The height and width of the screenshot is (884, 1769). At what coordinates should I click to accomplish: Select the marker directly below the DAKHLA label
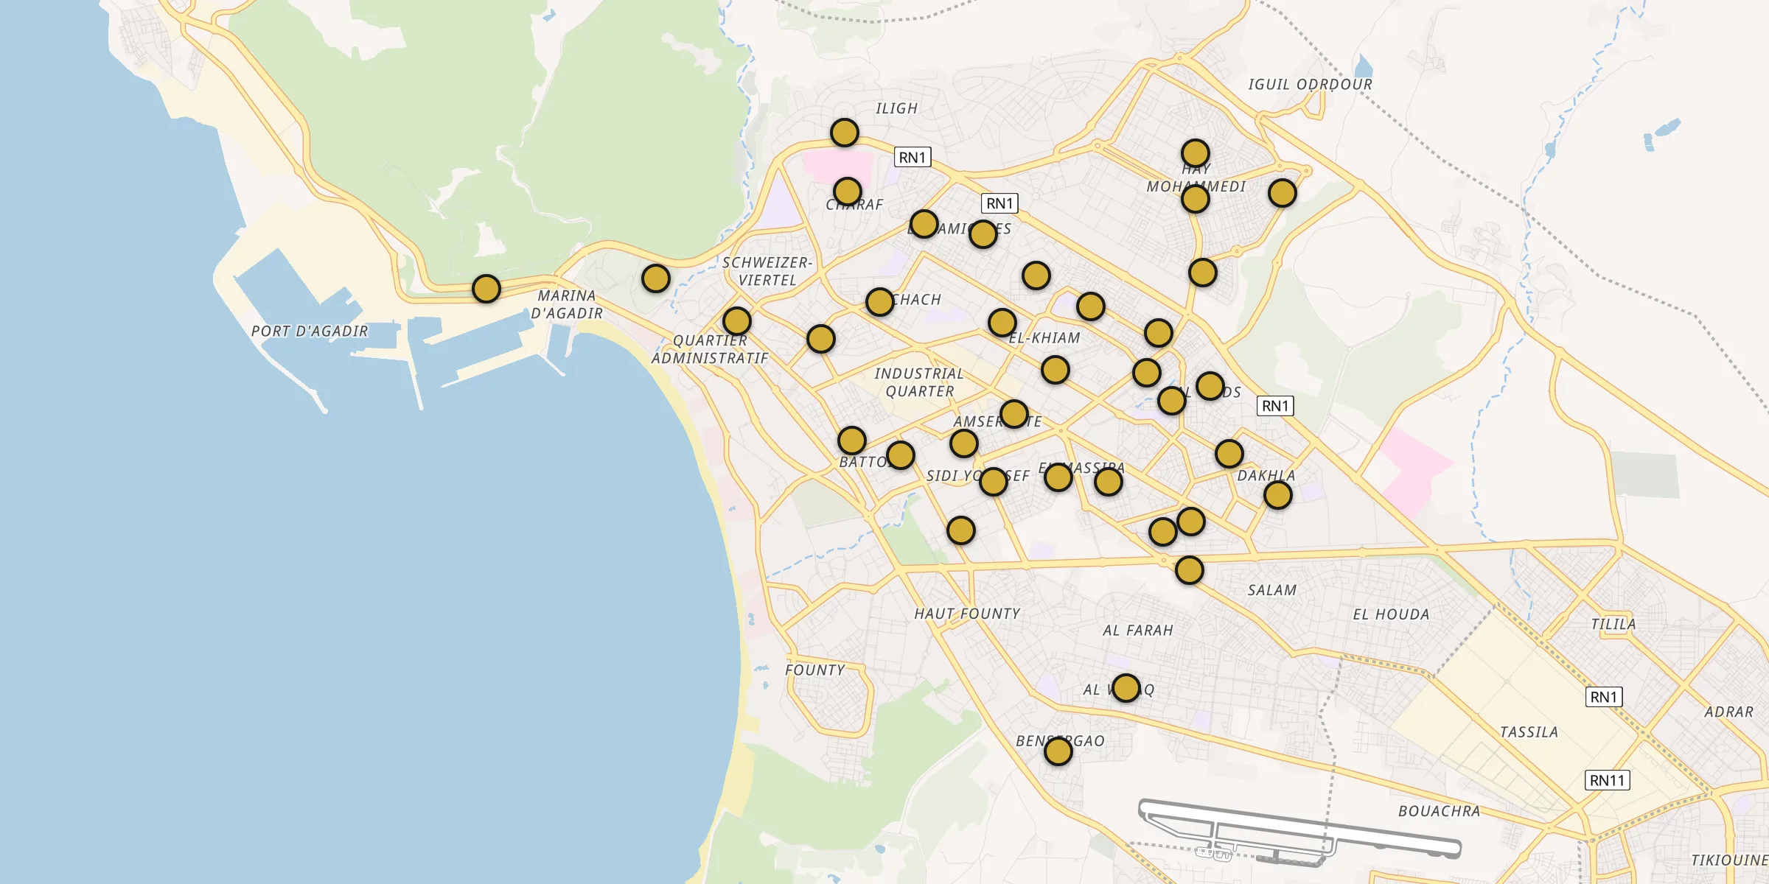coord(1278,495)
